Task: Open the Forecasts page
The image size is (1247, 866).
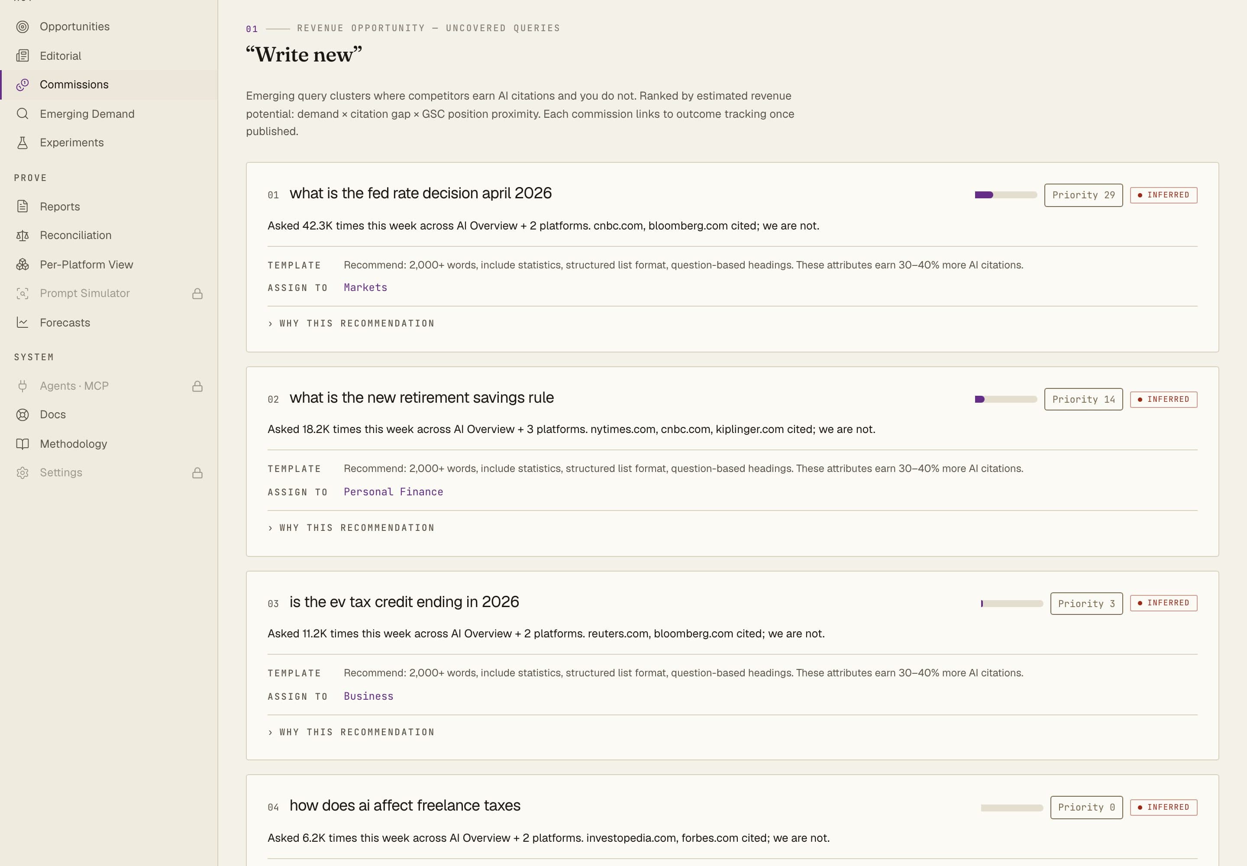Action: (109, 323)
